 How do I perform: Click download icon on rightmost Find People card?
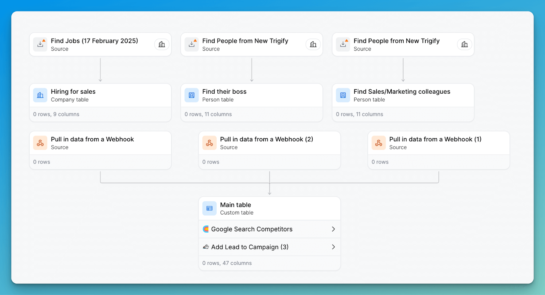click(343, 44)
